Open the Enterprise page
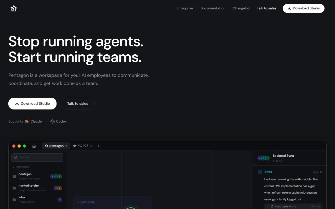The width and height of the screenshot is (335, 209). (185, 8)
